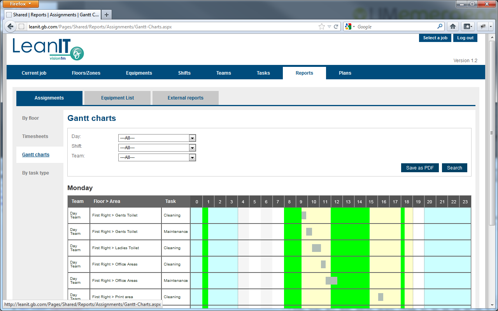Click gray bar in Office Areas Maintenance row
498x311 pixels.
coord(331,281)
